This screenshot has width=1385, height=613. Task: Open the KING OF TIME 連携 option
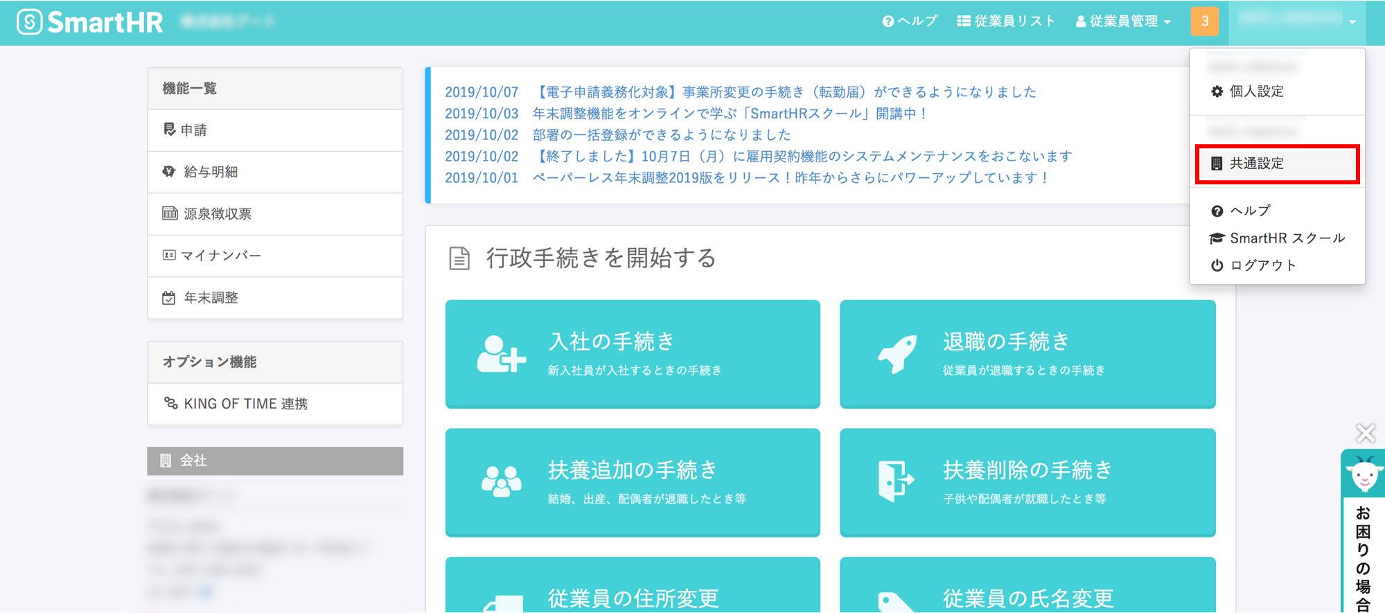point(275,404)
